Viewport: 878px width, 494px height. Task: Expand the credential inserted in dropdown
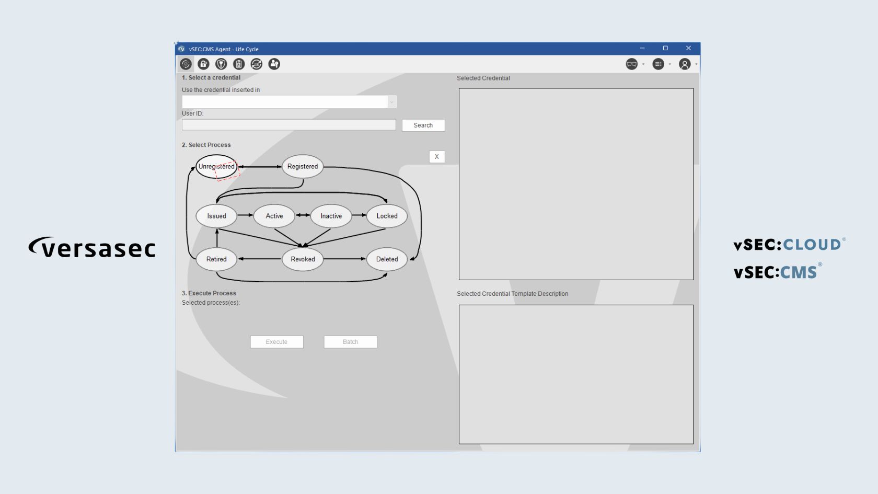391,102
